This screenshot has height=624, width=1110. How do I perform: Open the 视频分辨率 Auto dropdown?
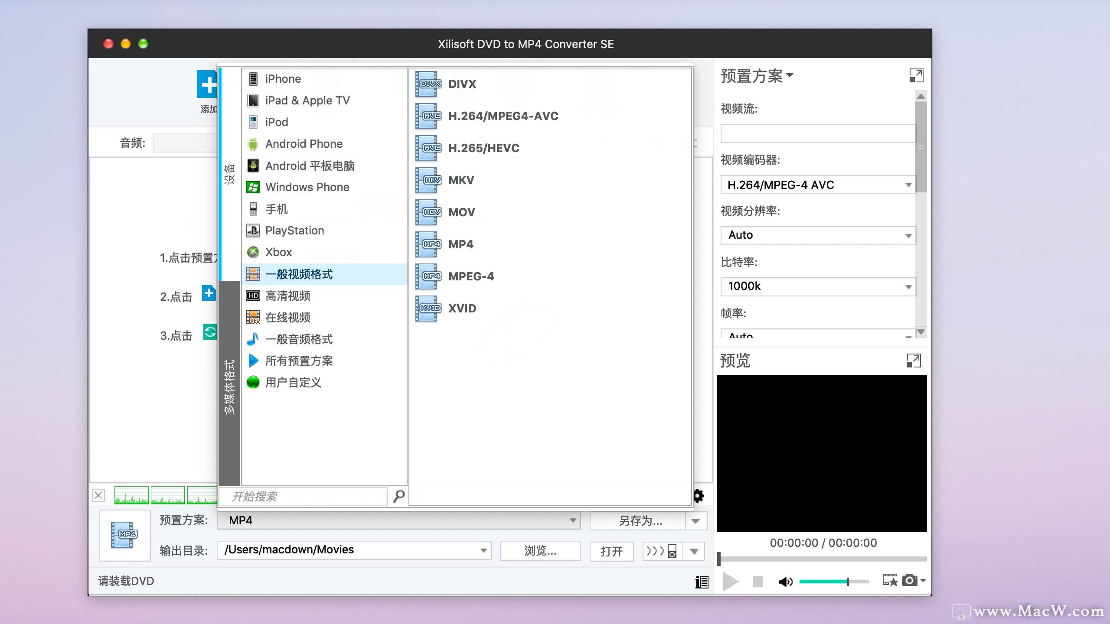pos(818,235)
